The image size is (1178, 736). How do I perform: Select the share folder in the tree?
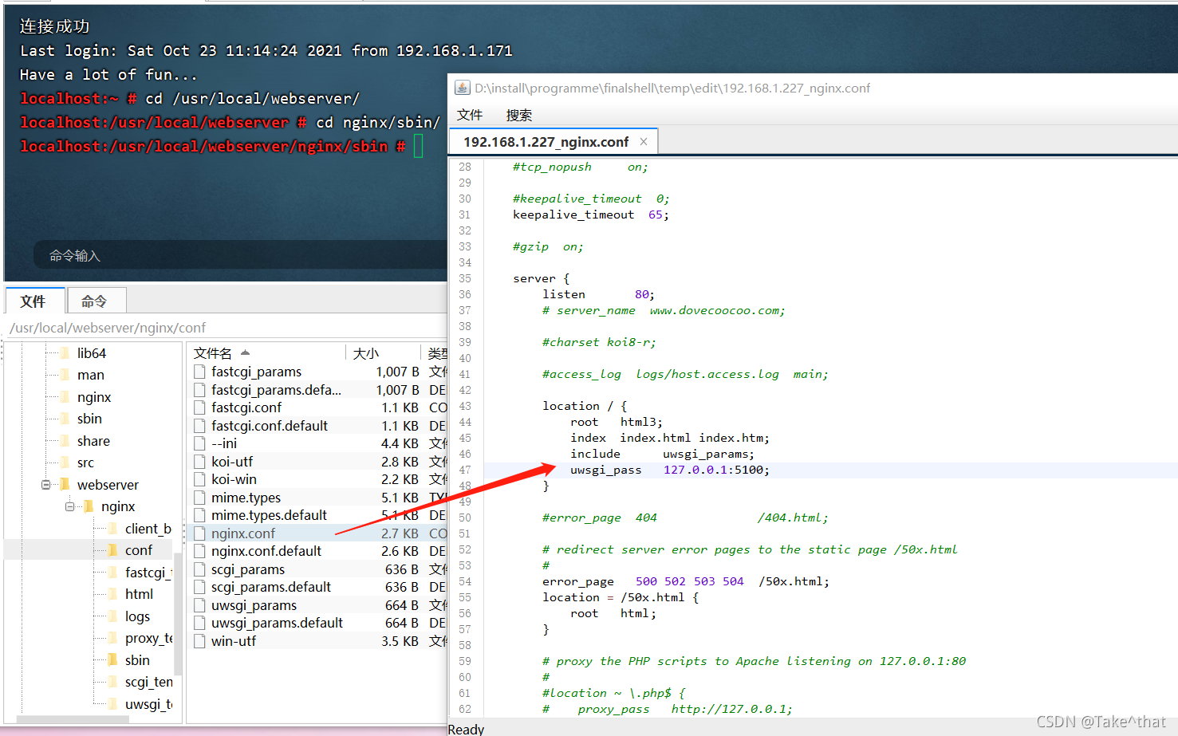pos(93,441)
